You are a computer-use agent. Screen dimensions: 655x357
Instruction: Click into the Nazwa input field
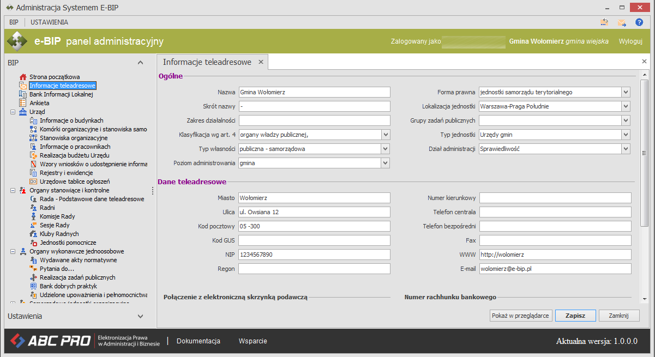314,92
